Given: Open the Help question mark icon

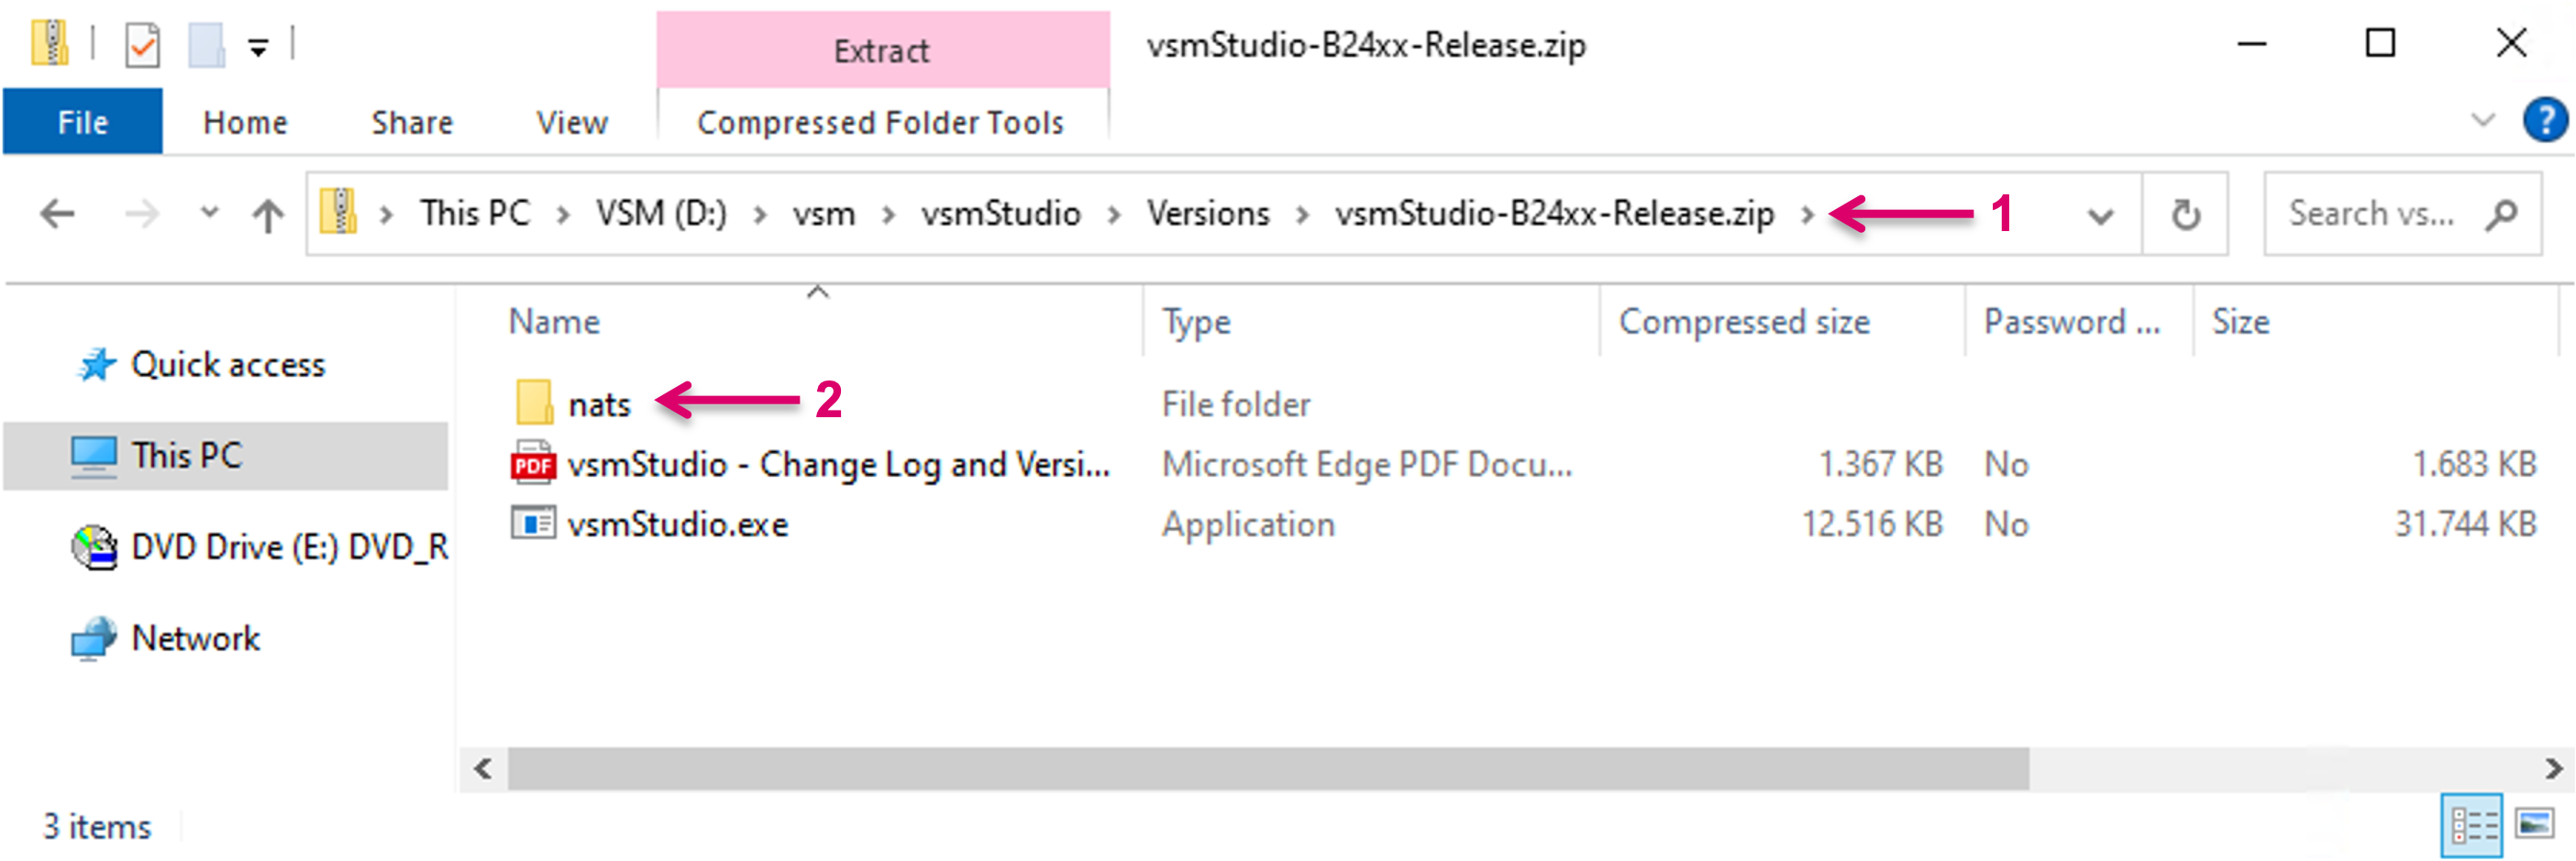Looking at the screenshot, I should [2544, 121].
